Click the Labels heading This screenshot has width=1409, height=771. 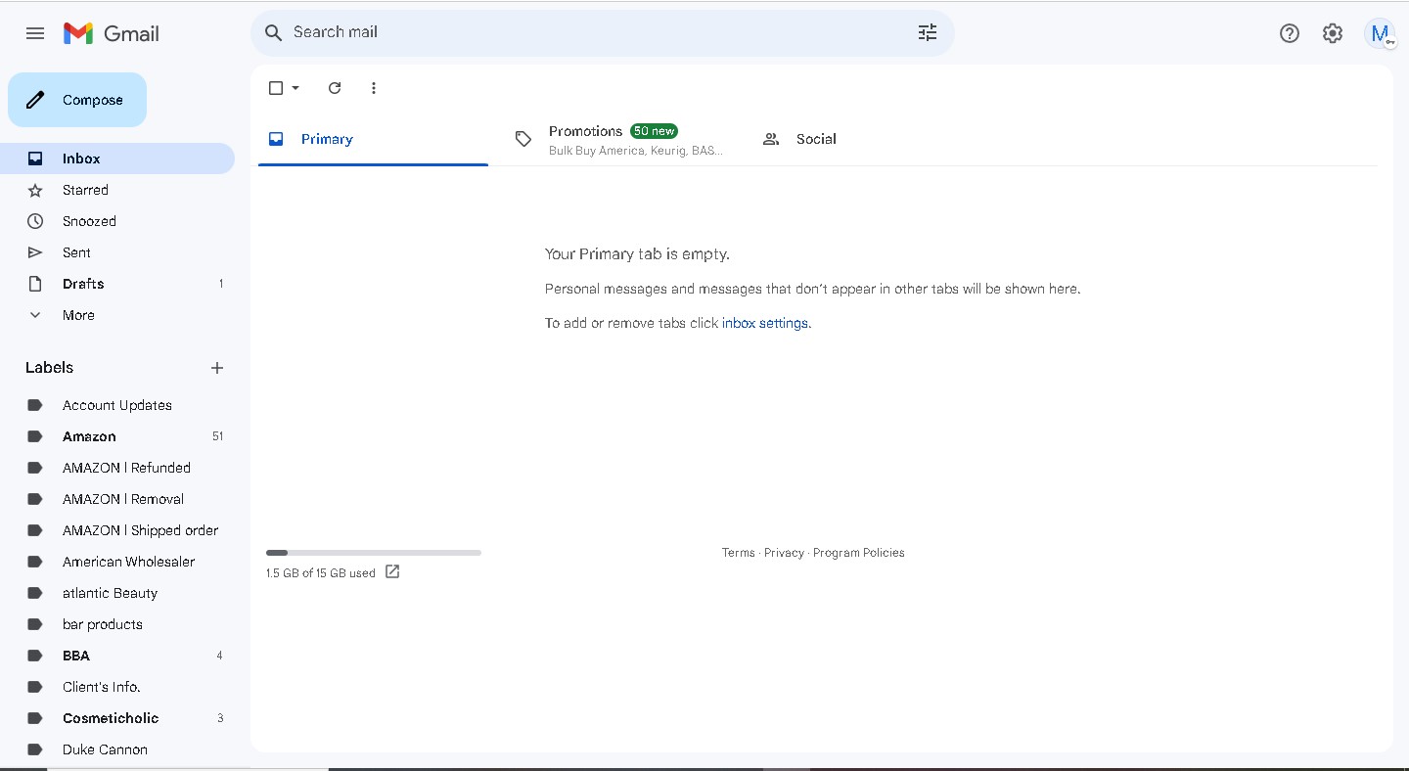click(x=50, y=368)
